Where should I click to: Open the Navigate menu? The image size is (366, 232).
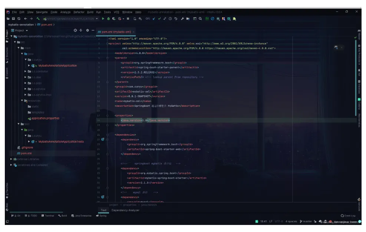42,12
